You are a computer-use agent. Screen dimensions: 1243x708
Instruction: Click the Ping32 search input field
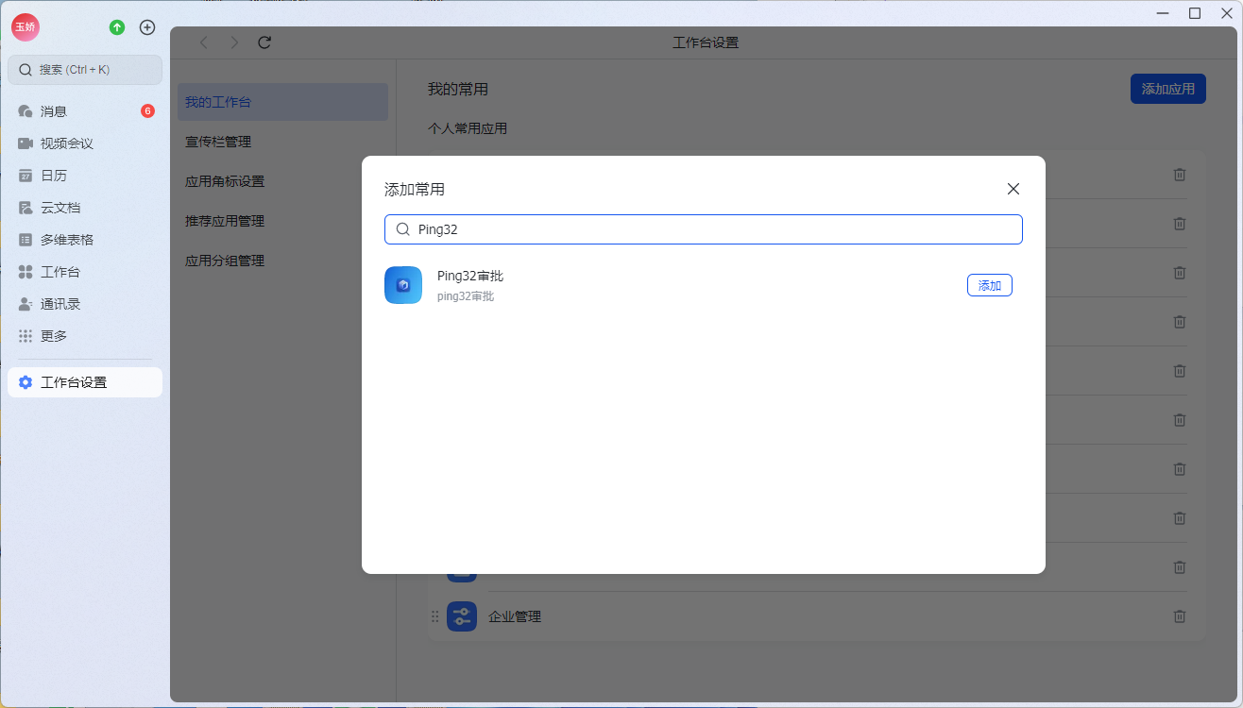click(704, 229)
